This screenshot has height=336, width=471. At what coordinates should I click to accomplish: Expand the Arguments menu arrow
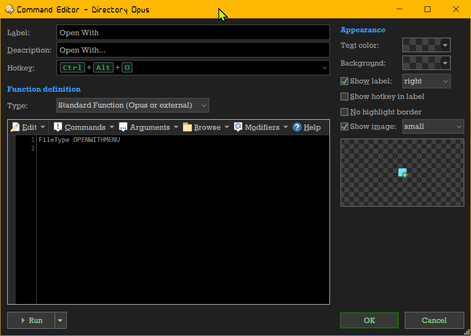tap(176, 127)
